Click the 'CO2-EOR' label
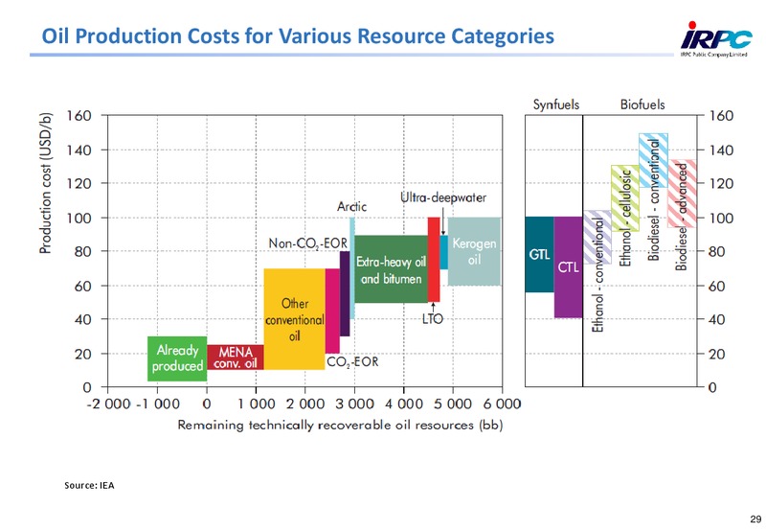Viewport: 766px width, 531px height. pos(352,361)
